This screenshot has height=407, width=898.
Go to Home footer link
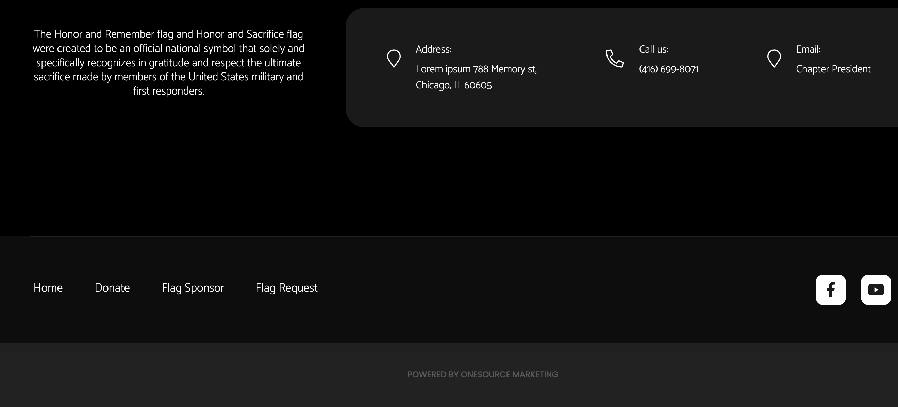tap(48, 288)
